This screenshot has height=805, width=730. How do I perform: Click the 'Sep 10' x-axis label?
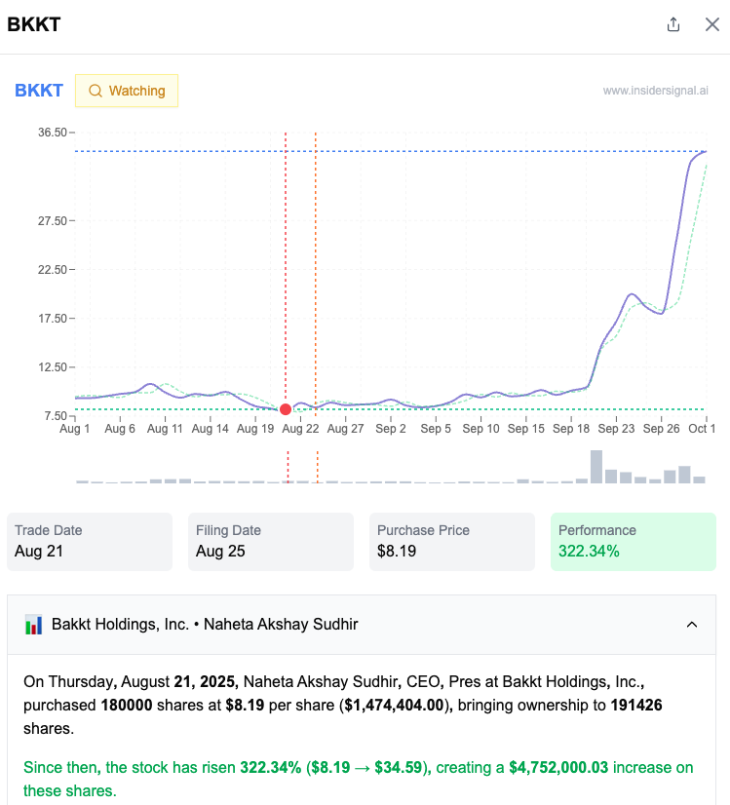click(x=480, y=429)
